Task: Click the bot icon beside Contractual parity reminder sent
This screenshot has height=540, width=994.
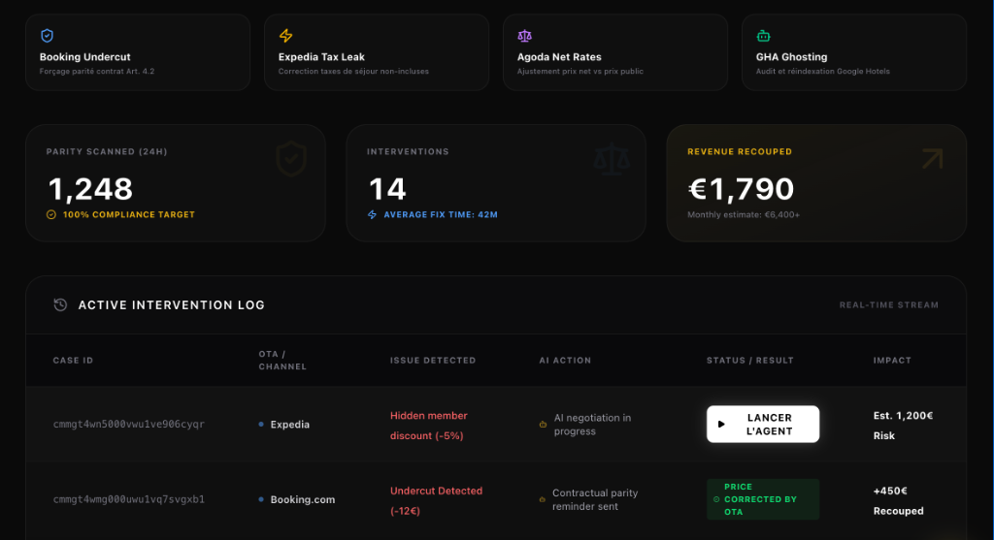Action: click(542, 499)
